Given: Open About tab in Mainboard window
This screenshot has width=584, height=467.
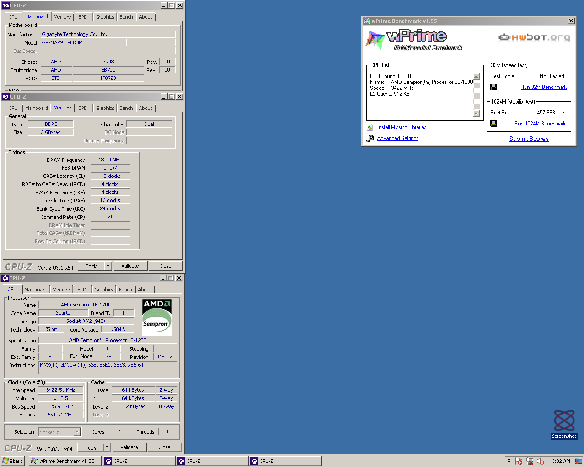Looking at the screenshot, I should (x=146, y=17).
